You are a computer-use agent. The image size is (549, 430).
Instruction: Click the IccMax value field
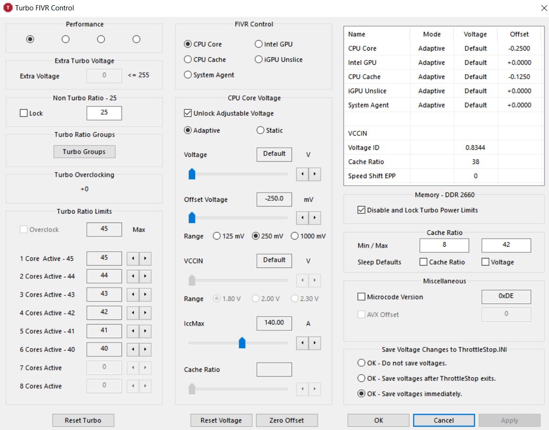pos(274,323)
